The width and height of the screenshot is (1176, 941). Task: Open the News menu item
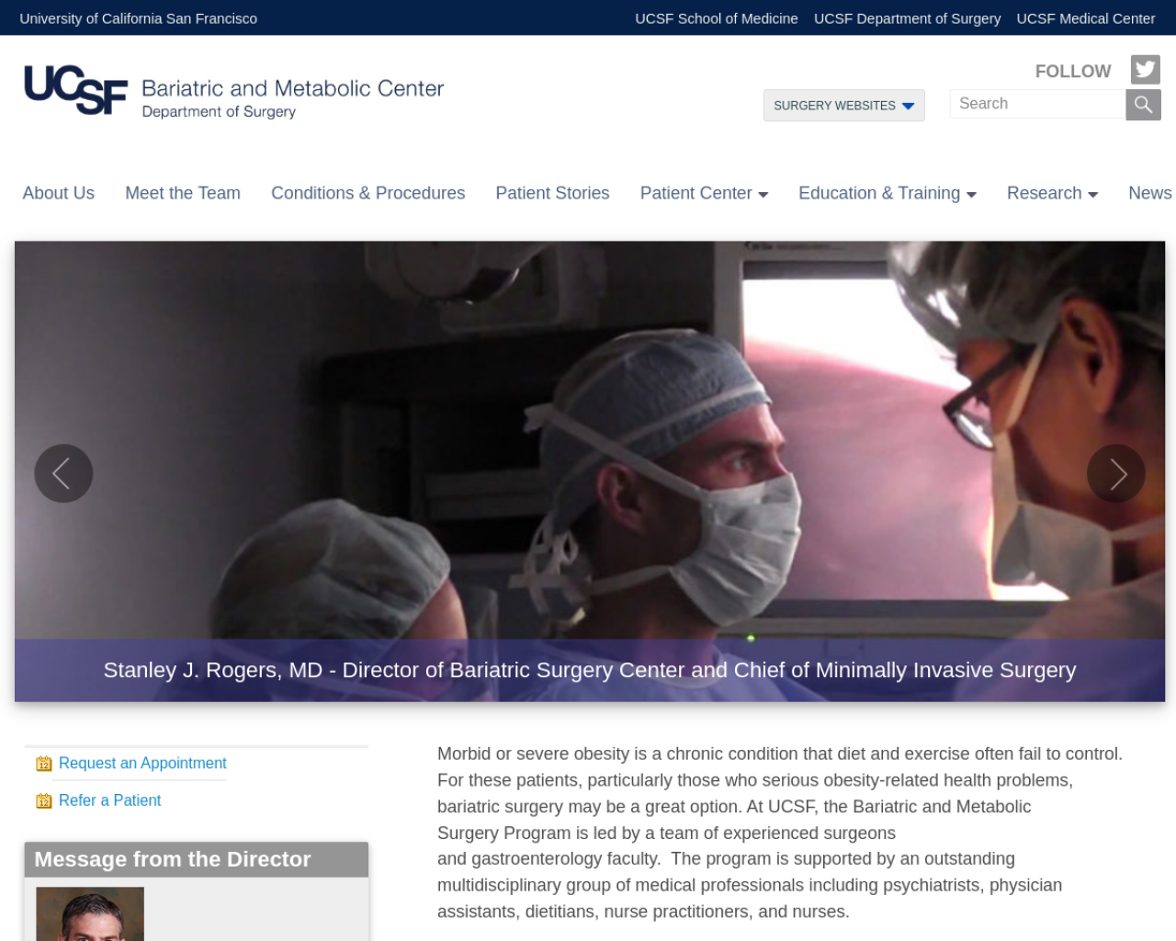coord(1150,193)
